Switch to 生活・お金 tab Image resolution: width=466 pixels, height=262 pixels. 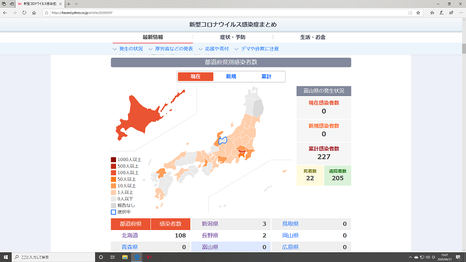[313, 37]
